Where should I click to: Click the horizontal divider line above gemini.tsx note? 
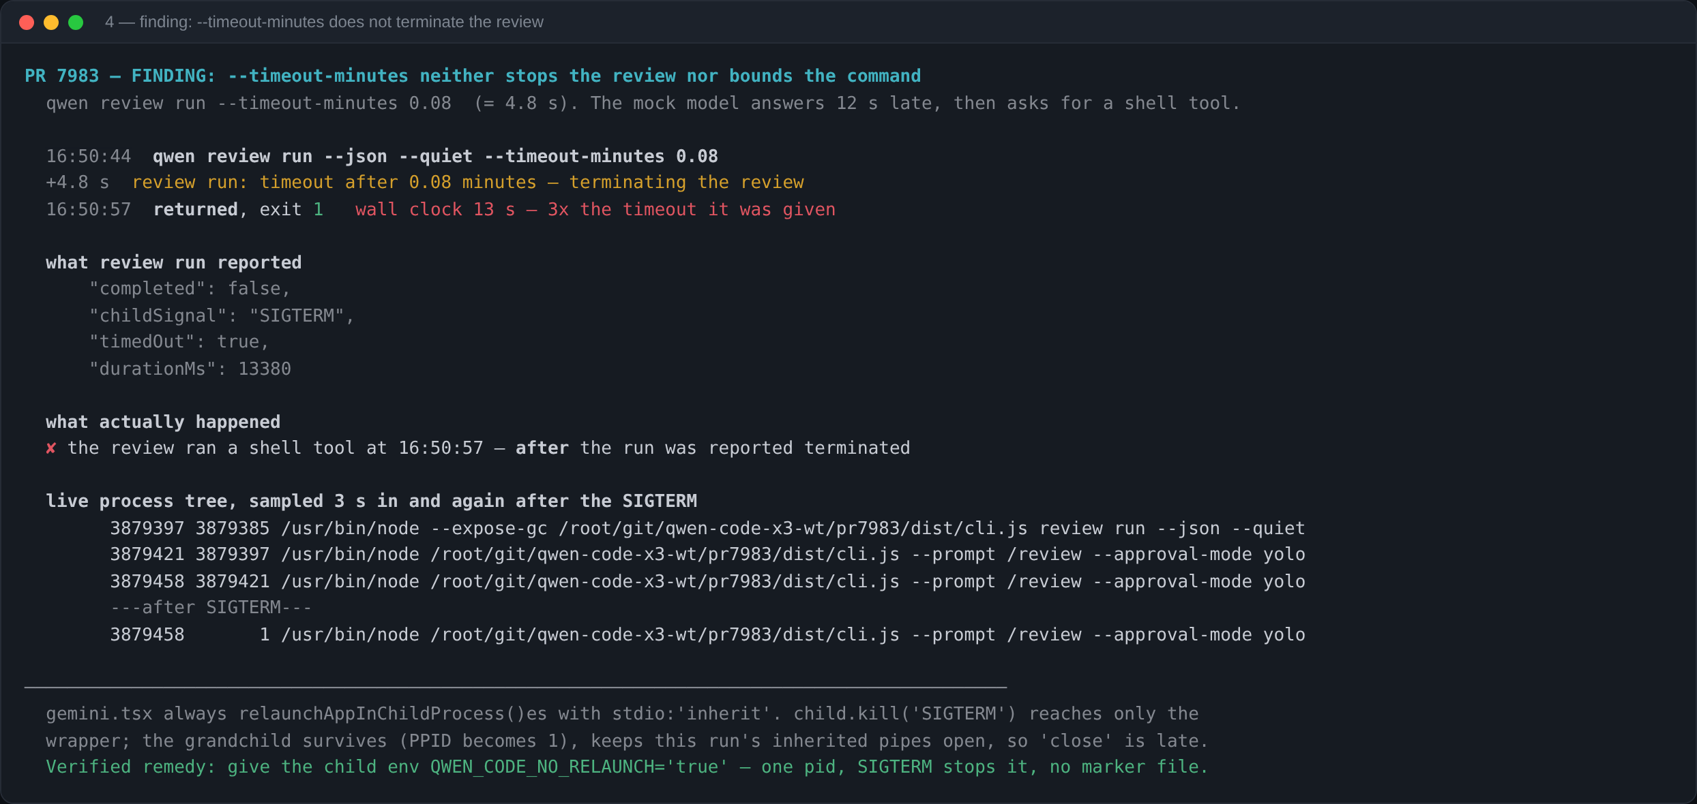pos(516,687)
